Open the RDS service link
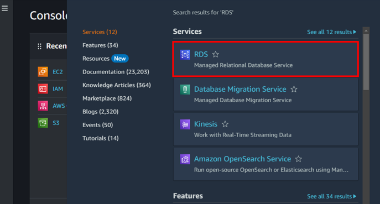This screenshot has height=204, width=380. point(201,54)
